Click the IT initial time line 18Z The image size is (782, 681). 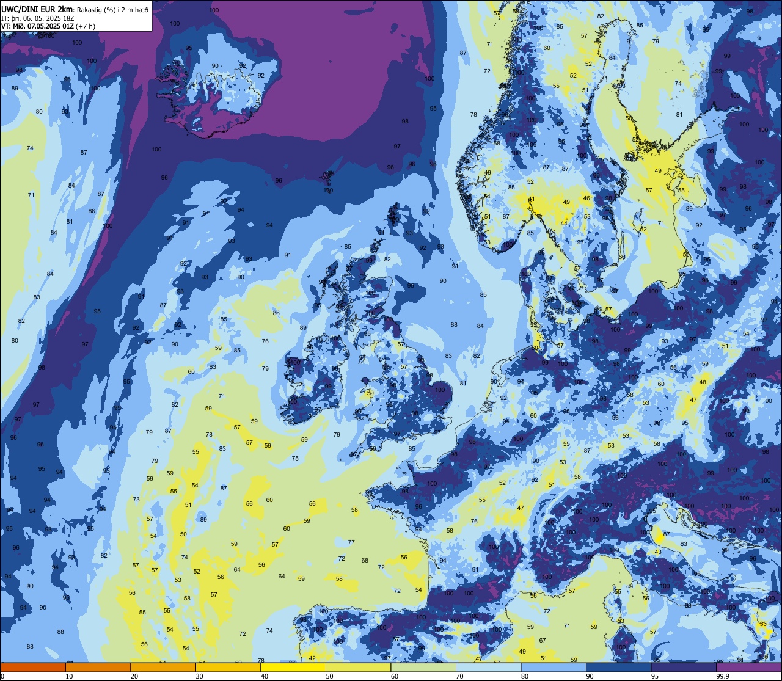coord(38,18)
